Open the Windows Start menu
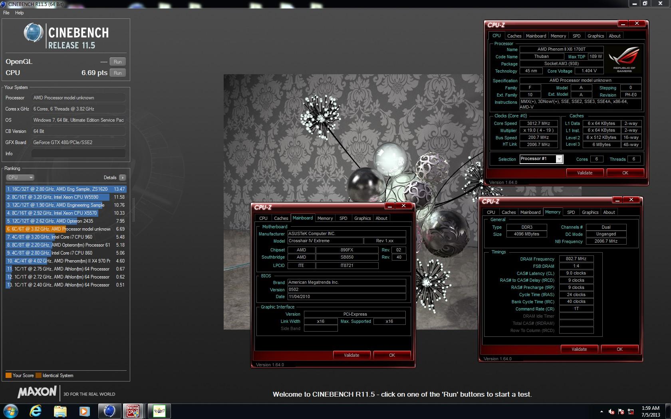 pos(10,411)
